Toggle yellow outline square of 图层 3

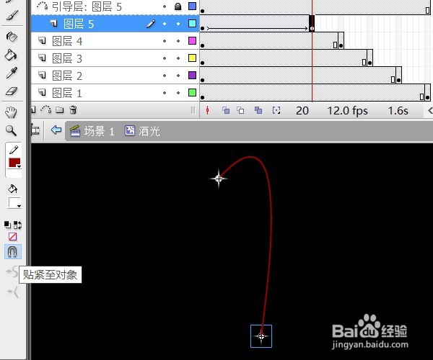192,58
